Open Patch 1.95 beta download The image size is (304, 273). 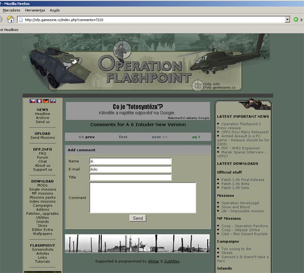pyautogui.click(x=235, y=188)
